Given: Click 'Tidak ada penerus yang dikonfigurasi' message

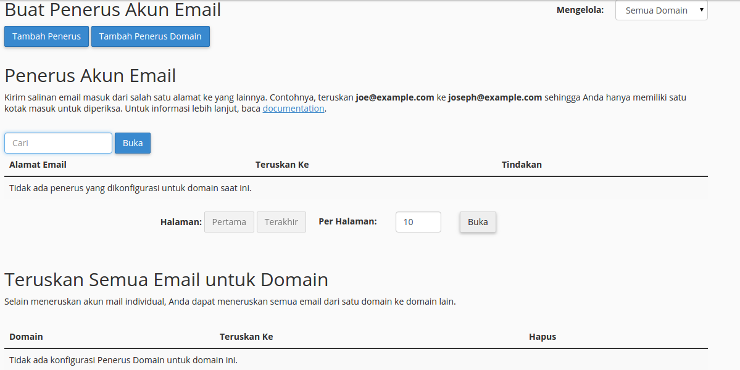Looking at the screenshot, I should point(130,188).
